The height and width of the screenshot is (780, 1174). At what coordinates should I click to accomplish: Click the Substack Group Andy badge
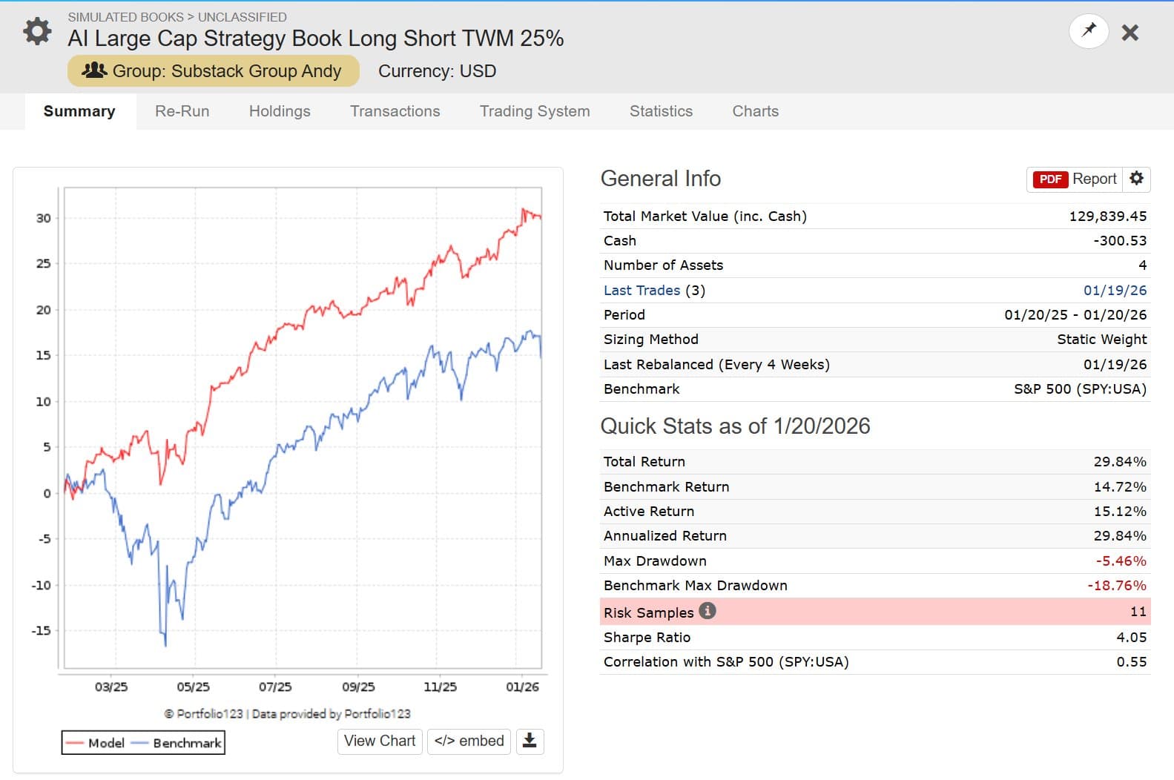213,71
